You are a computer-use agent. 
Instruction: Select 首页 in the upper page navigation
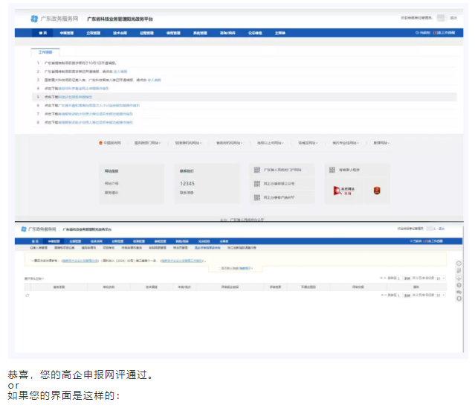42,33
